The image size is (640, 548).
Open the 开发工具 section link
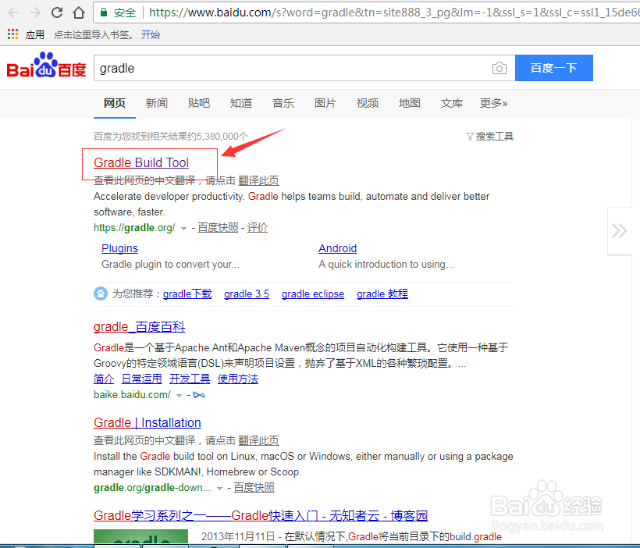(190, 379)
